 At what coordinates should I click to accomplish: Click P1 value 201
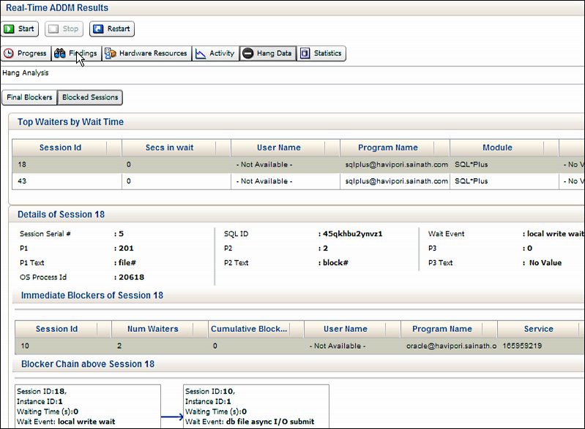coord(126,248)
